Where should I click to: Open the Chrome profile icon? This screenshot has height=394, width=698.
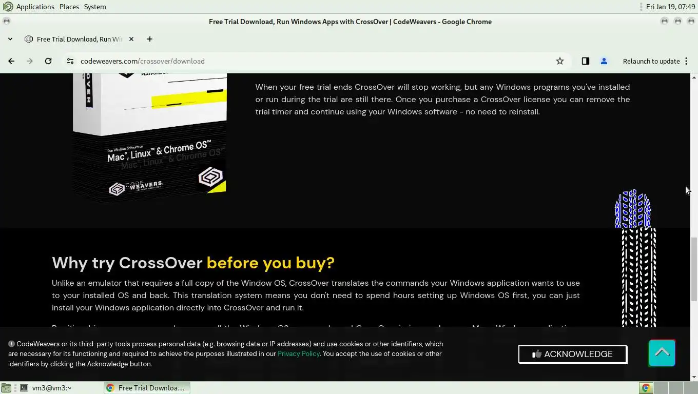[x=604, y=61]
